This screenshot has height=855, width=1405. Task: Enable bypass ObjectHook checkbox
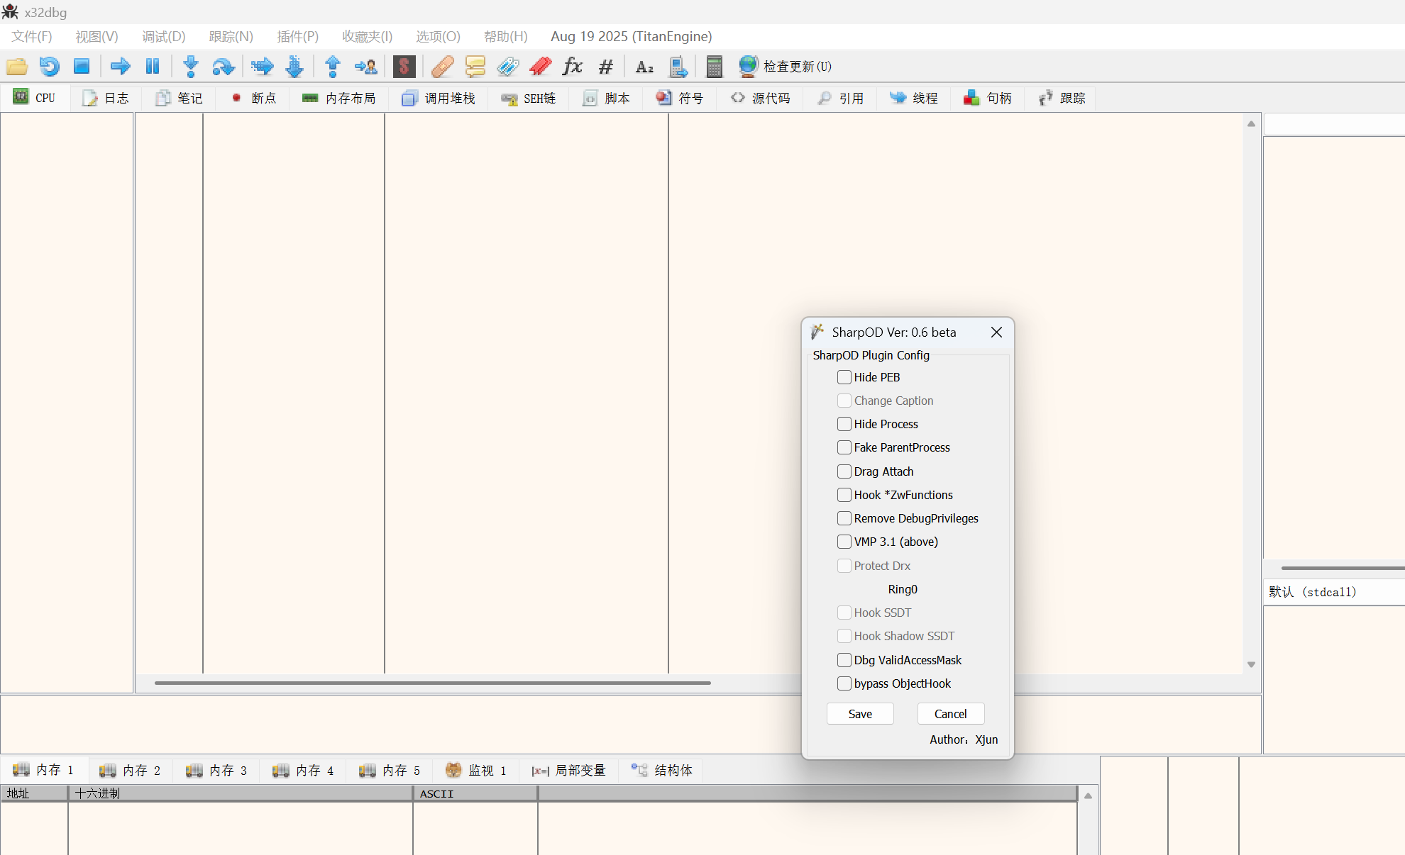(844, 683)
